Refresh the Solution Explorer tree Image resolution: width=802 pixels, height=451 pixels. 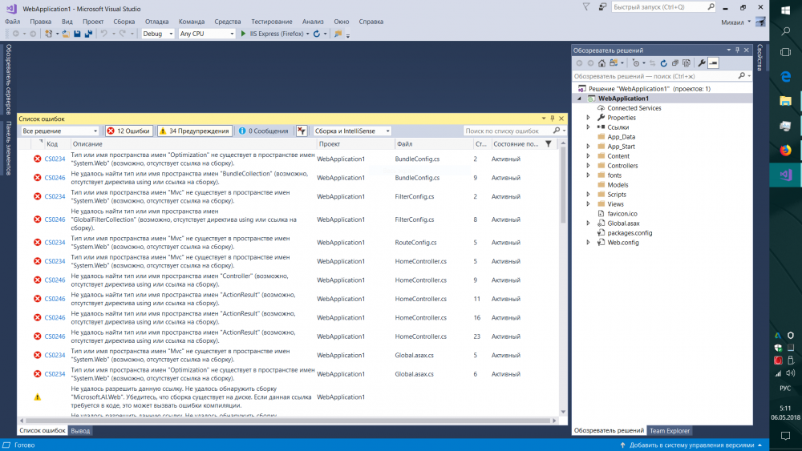point(663,62)
